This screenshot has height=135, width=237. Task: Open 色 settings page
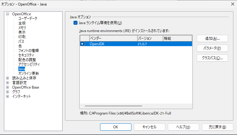(20, 46)
